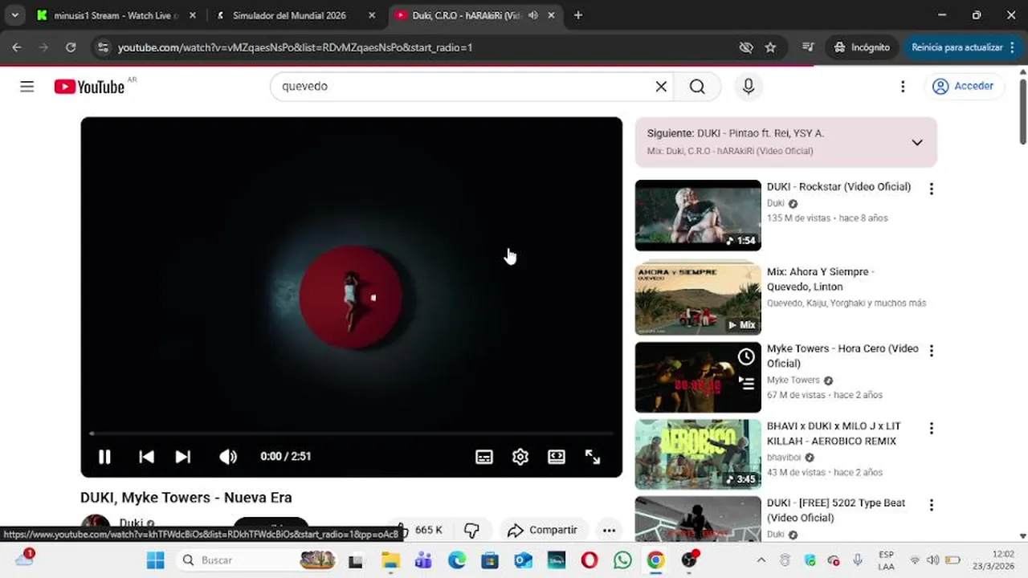This screenshot has height=578, width=1028.
Task: Bookmark this page with star
Action: pos(770,47)
